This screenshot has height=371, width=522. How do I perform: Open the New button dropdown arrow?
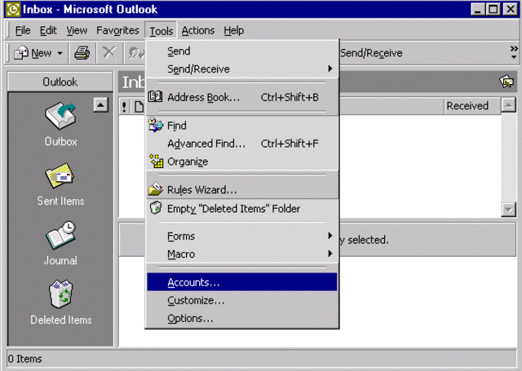point(60,53)
